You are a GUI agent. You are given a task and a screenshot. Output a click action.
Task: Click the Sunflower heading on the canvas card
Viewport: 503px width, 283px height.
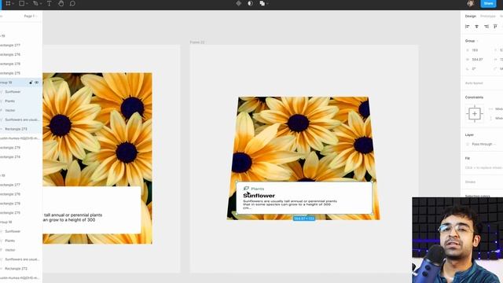pyautogui.click(x=259, y=196)
